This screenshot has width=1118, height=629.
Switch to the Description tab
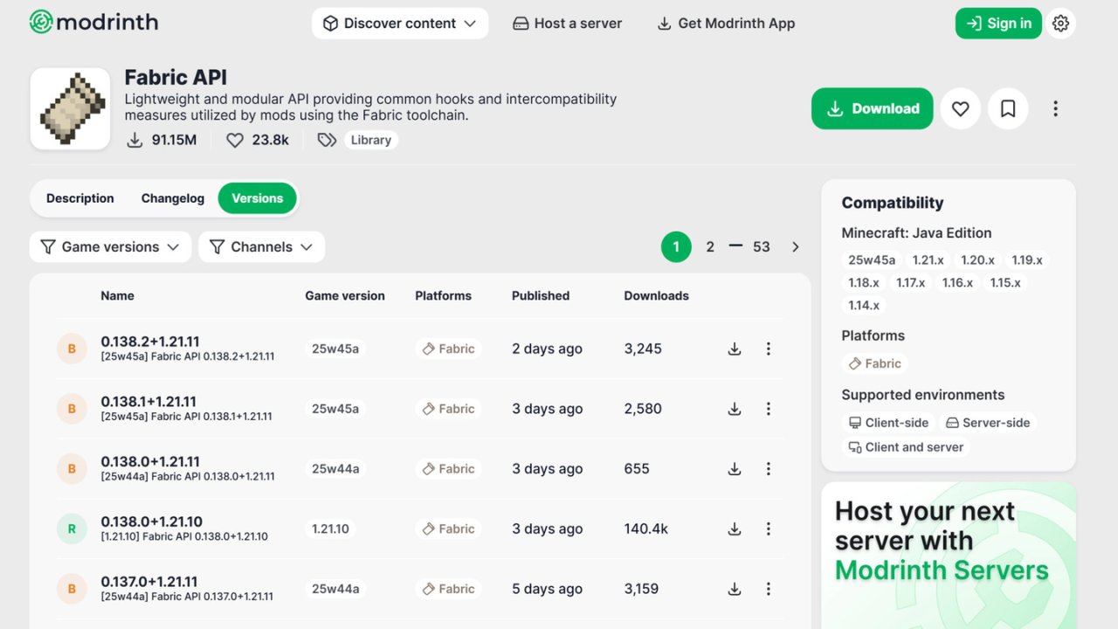pyautogui.click(x=80, y=198)
